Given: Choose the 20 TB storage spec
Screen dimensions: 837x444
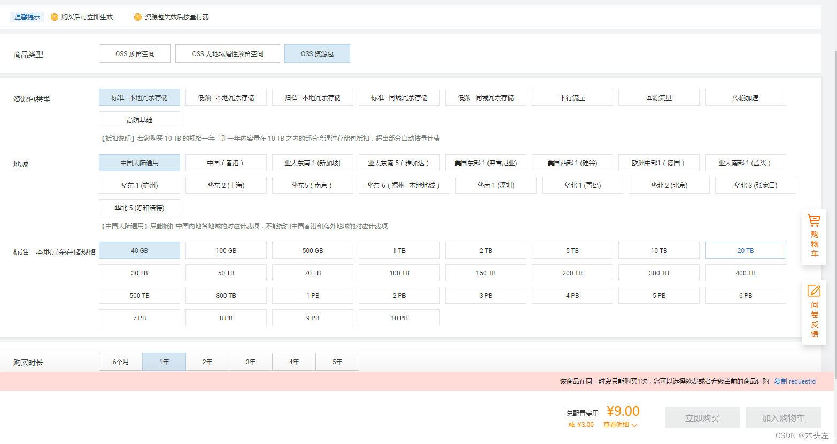Looking at the screenshot, I should [746, 250].
